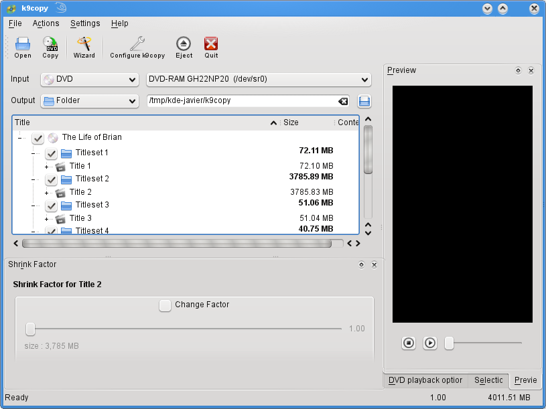The width and height of the screenshot is (546, 409).
Task: Select the 3785.83 MB size value
Action: point(312,192)
